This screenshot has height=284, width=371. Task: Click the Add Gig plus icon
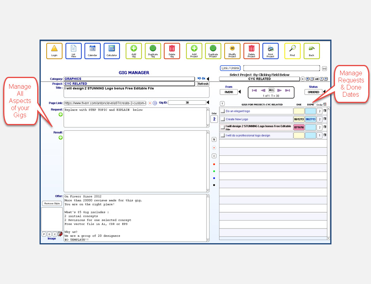point(134,49)
